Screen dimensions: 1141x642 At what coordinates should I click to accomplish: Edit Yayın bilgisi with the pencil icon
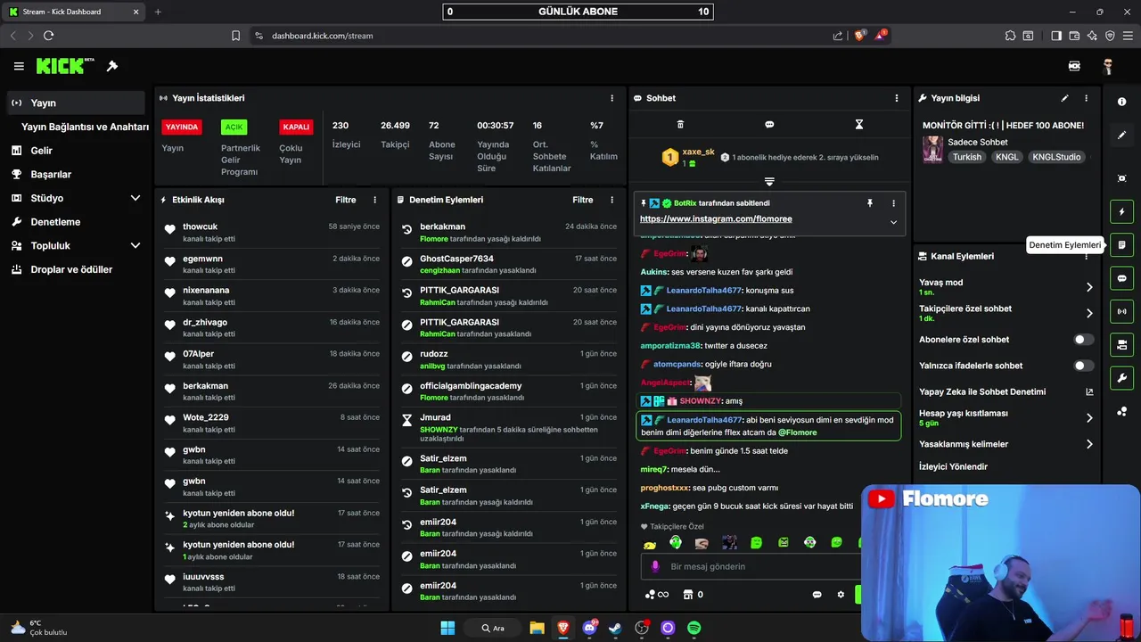(x=1064, y=98)
